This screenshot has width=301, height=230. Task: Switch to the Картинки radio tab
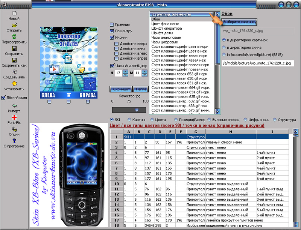(x=129, y=120)
